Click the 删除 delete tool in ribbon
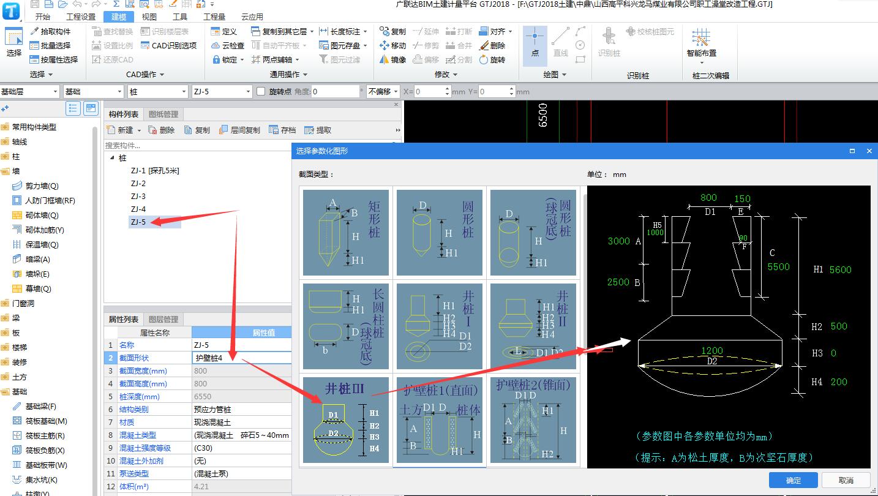This screenshot has width=878, height=496. (x=492, y=45)
